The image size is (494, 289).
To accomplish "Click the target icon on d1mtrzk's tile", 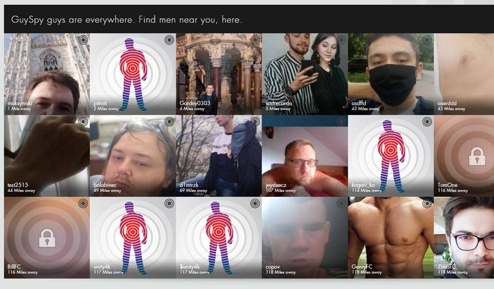I will click(255, 122).
